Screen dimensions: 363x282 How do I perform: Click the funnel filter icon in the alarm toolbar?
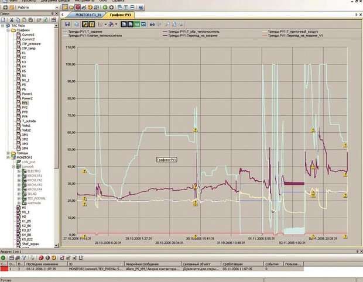[x=24, y=257]
